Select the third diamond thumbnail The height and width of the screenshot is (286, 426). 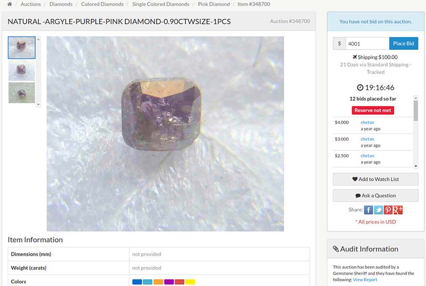click(x=22, y=93)
